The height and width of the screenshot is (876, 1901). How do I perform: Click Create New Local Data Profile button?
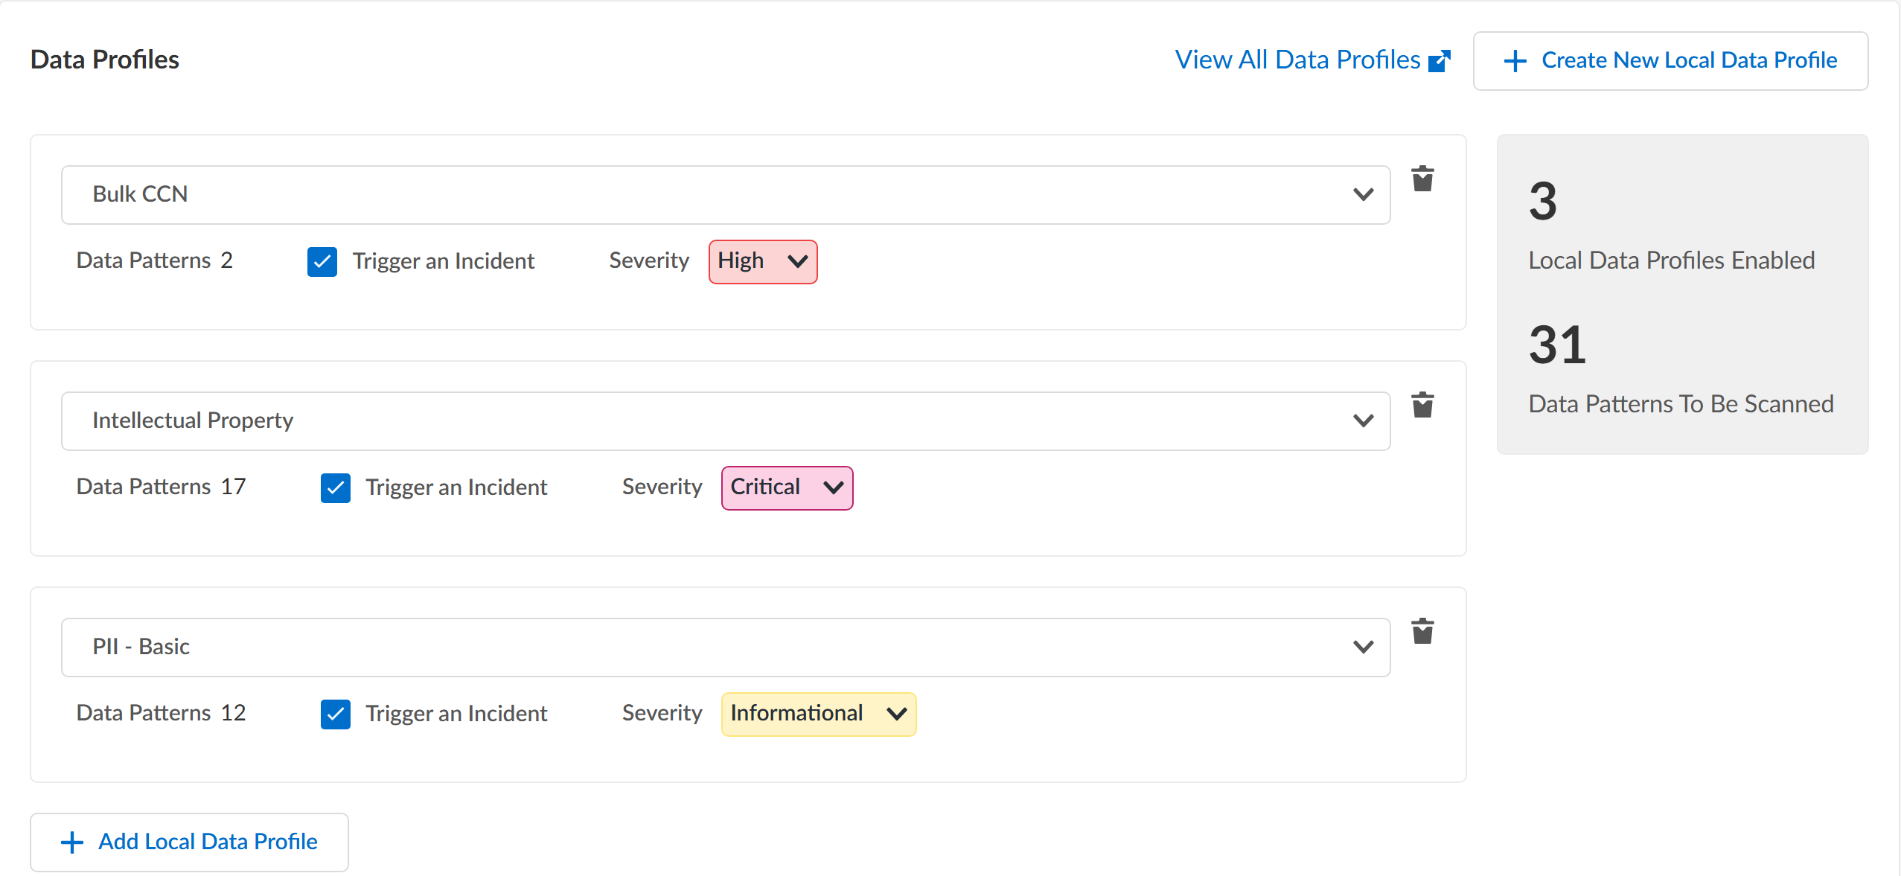coord(1670,61)
